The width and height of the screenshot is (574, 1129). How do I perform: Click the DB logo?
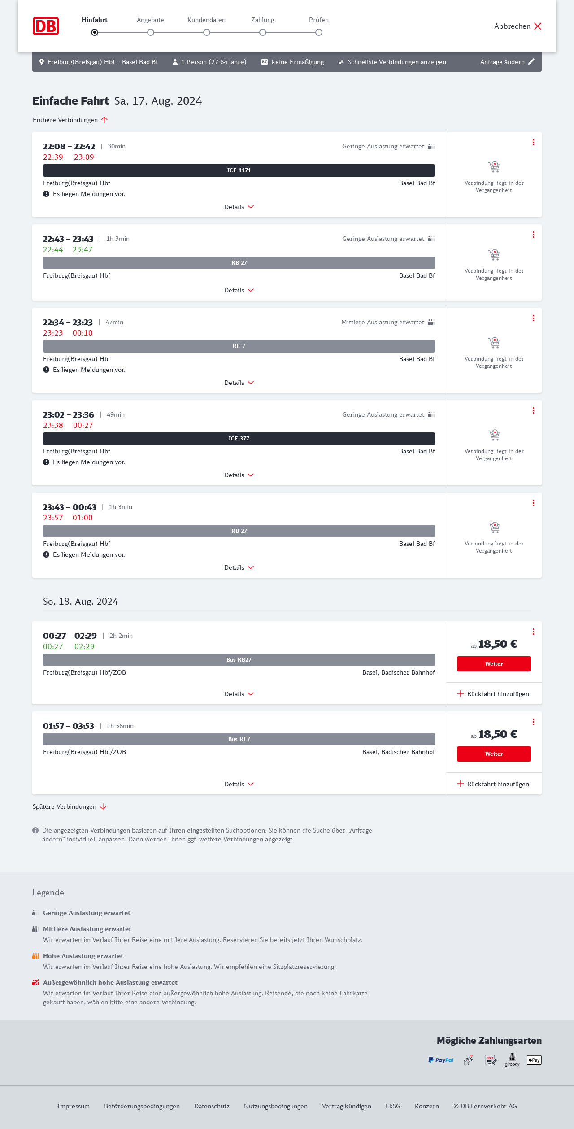[x=46, y=26]
